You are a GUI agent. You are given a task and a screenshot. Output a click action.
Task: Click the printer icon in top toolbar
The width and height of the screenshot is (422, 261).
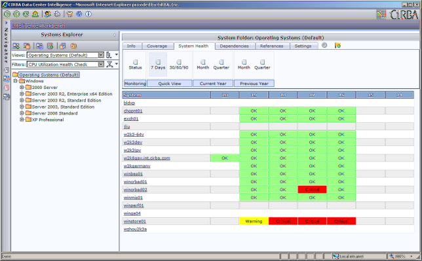[x=57, y=14]
